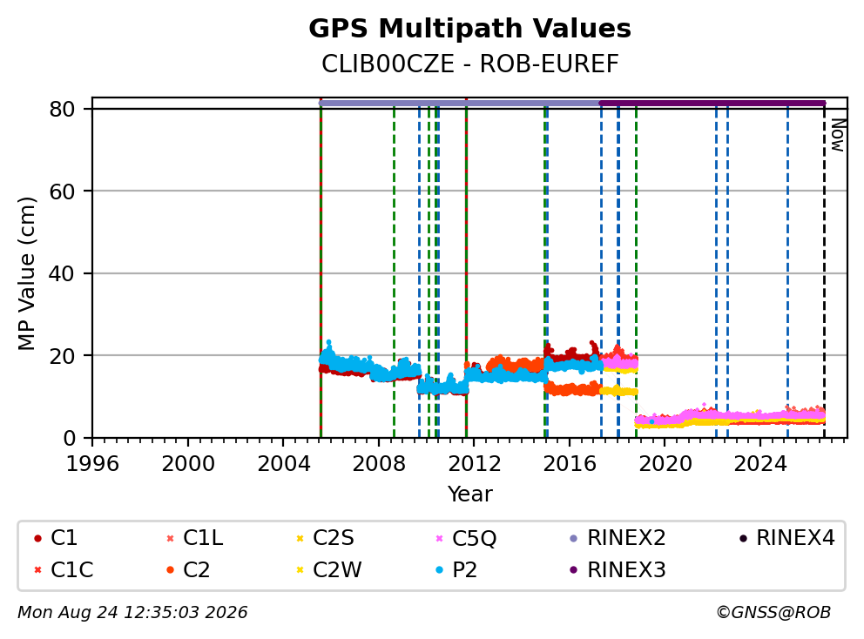Click the C1C legend marker
Viewport: 864px width, 639px height.
click(37, 569)
